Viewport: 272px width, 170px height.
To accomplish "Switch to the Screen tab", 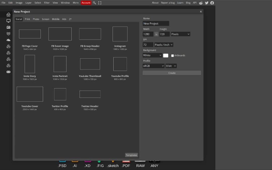I will [45, 19].
